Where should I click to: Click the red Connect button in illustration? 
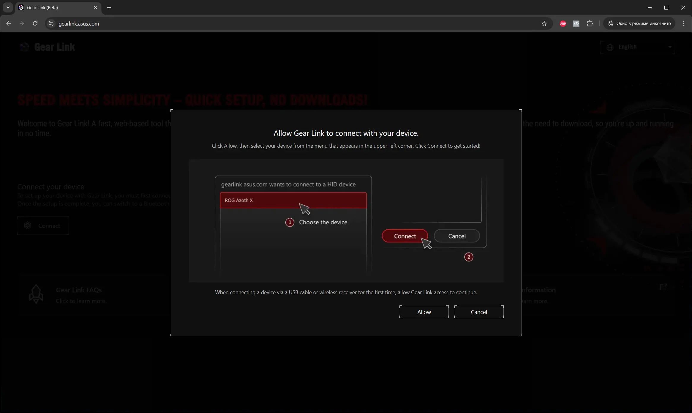coord(405,236)
